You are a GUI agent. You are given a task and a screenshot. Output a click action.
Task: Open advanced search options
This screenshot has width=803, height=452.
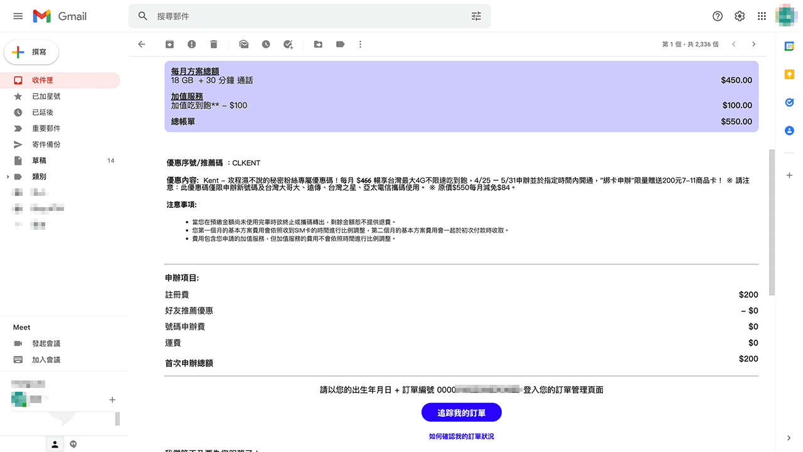click(x=476, y=16)
